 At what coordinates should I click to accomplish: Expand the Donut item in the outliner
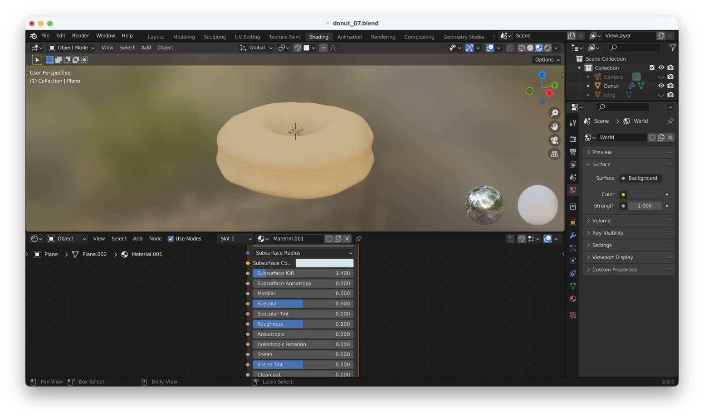click(x=588, y=86)
